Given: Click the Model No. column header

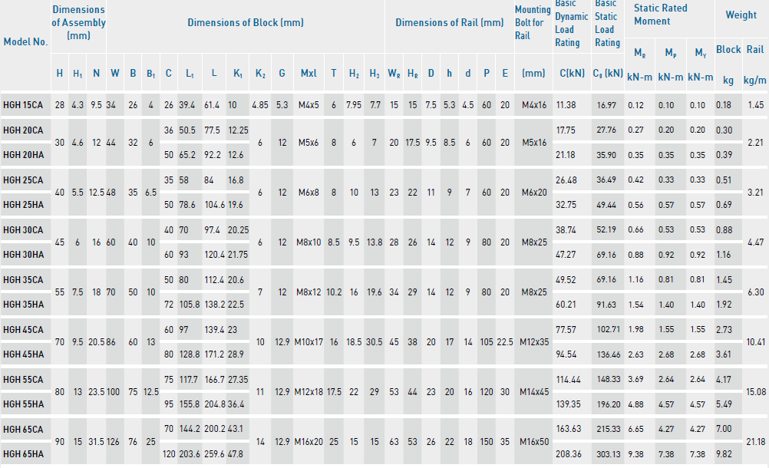Looking at the screenshot, I should [25, 41].
